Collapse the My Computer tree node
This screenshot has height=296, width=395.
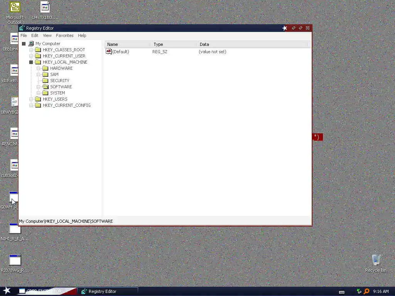(24, 44)
